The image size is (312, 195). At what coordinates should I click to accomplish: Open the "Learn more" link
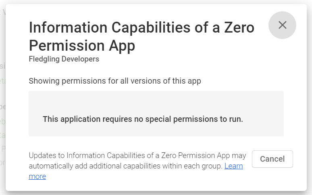coord(233,166)
